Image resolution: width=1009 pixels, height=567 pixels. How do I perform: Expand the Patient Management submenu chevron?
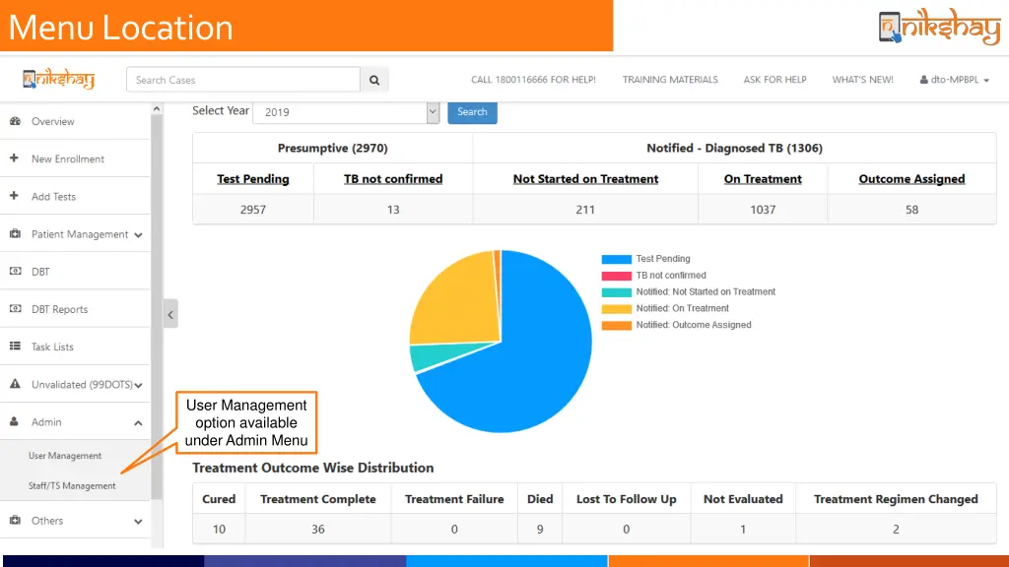tap(138, 235)
